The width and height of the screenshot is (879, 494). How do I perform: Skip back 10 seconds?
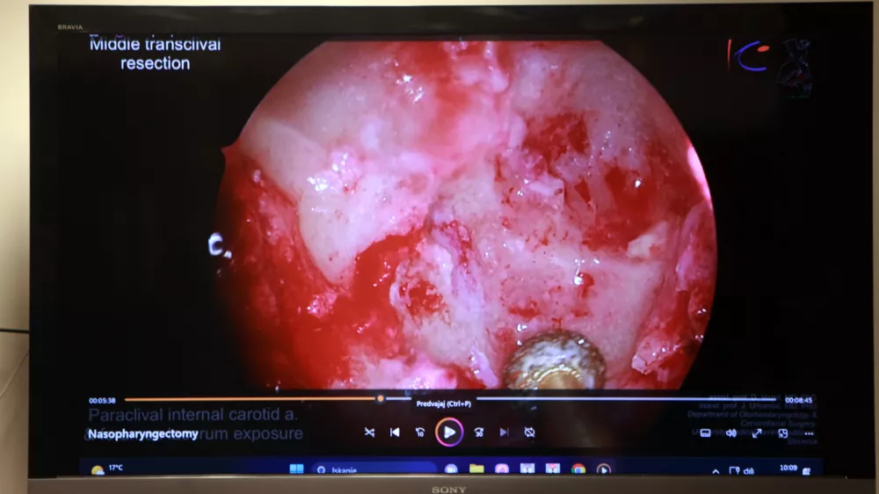click(420, 432)
